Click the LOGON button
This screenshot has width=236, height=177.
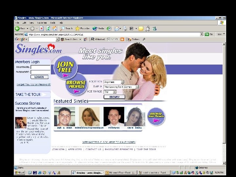pyautogui.click(x=39, y=77)
